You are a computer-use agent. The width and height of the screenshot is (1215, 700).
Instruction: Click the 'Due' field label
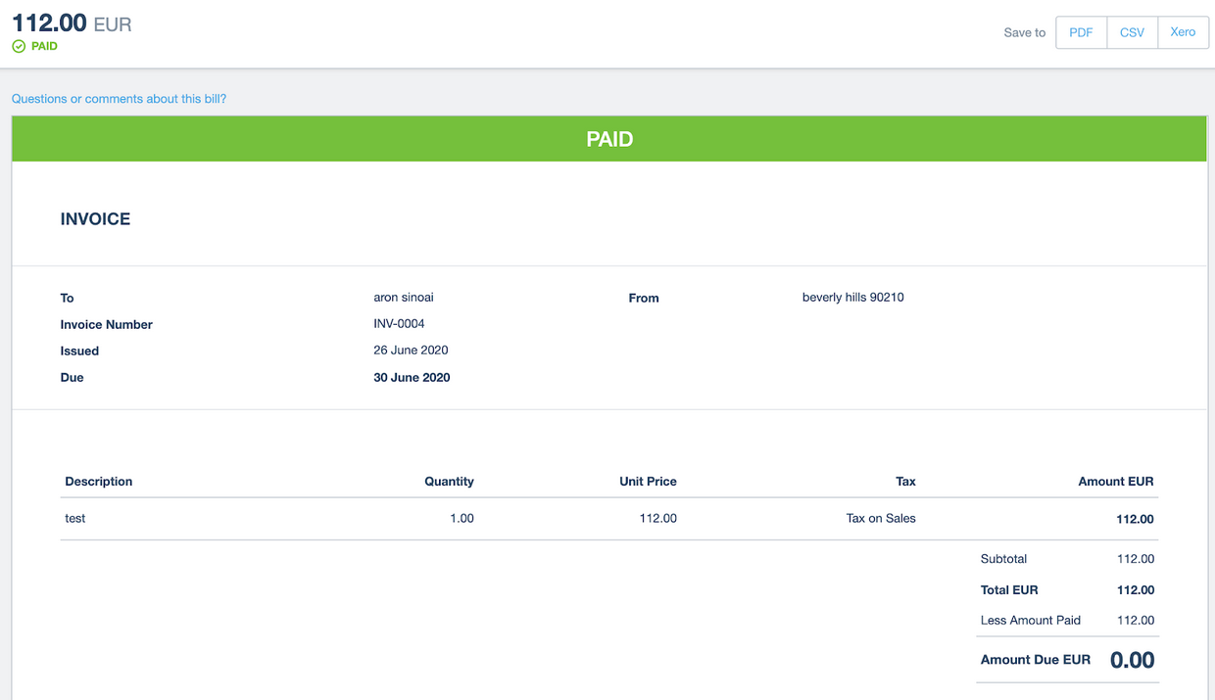point(73,377)
